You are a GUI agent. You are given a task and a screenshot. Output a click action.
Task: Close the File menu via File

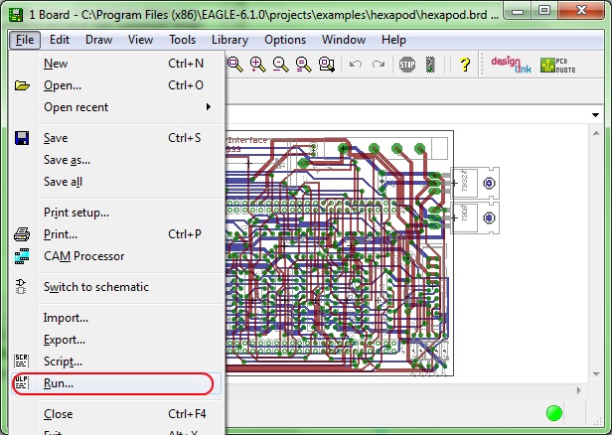pos(25,40)
